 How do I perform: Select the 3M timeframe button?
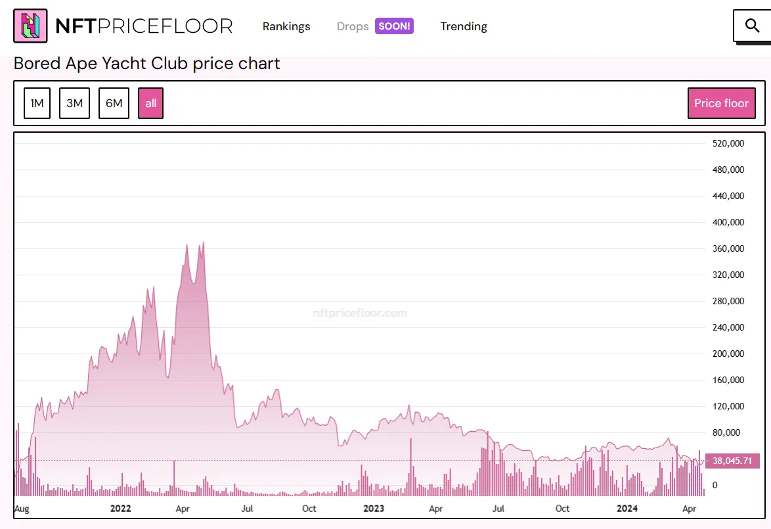(x=74, y=103)
